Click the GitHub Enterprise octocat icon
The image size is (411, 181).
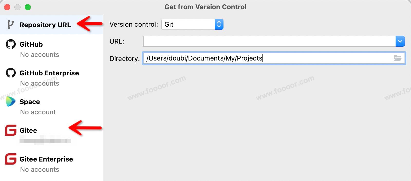(11, 73)
